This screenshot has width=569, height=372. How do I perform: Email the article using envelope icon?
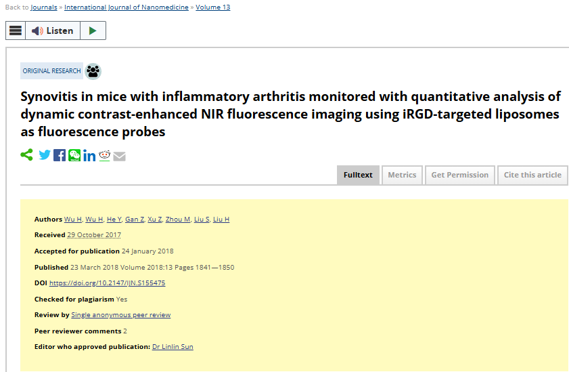[x=119, y=157]
